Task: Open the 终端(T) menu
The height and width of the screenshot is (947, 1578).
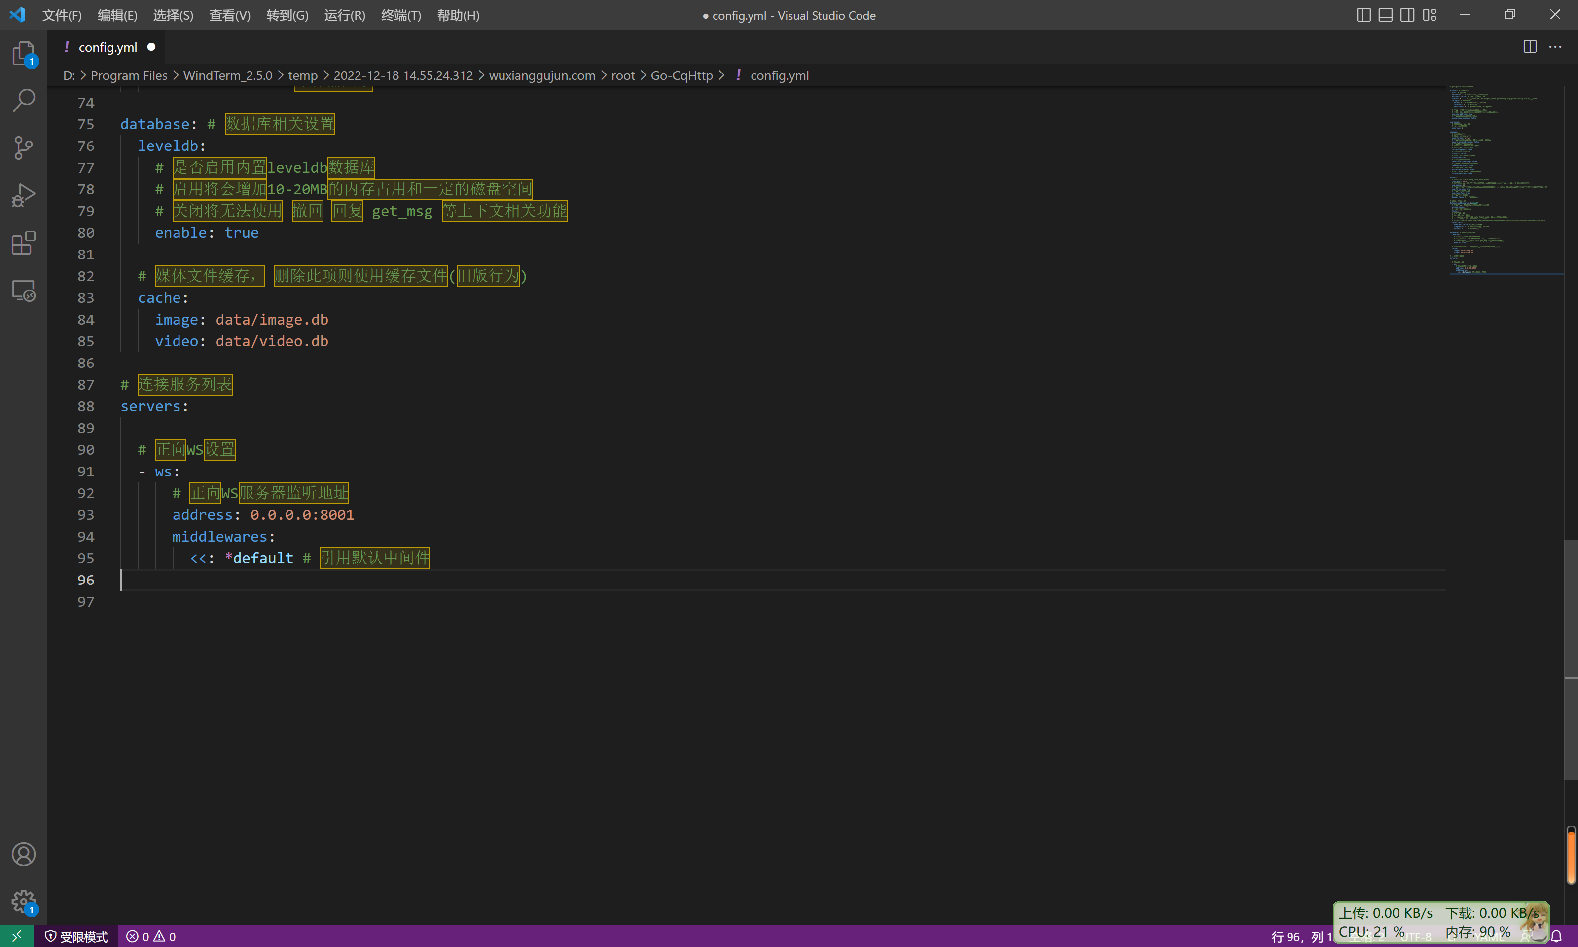Action: click(x=400, y=15)
